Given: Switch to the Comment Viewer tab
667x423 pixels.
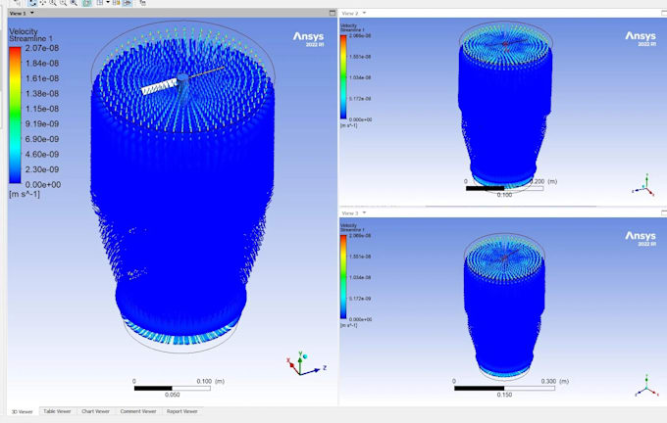Looking at the screenshot, I should [138, 411].
